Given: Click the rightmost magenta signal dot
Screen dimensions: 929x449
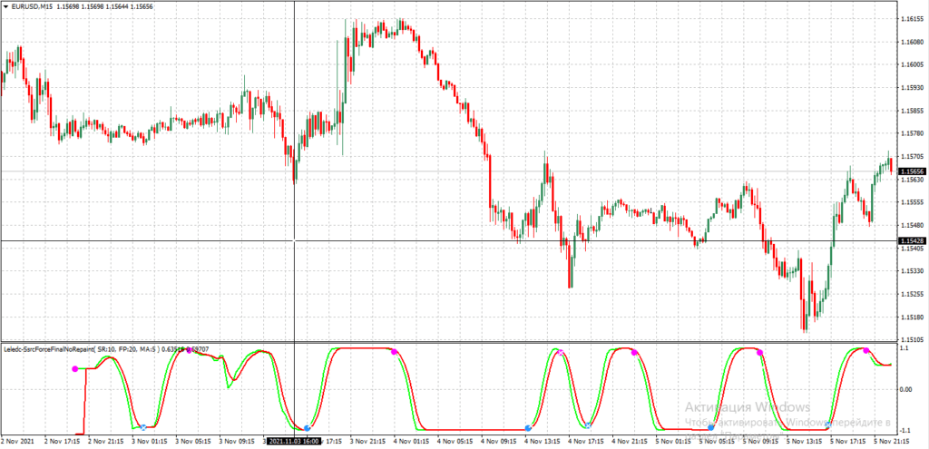Looking at the screenshot, I should (865, 350).
